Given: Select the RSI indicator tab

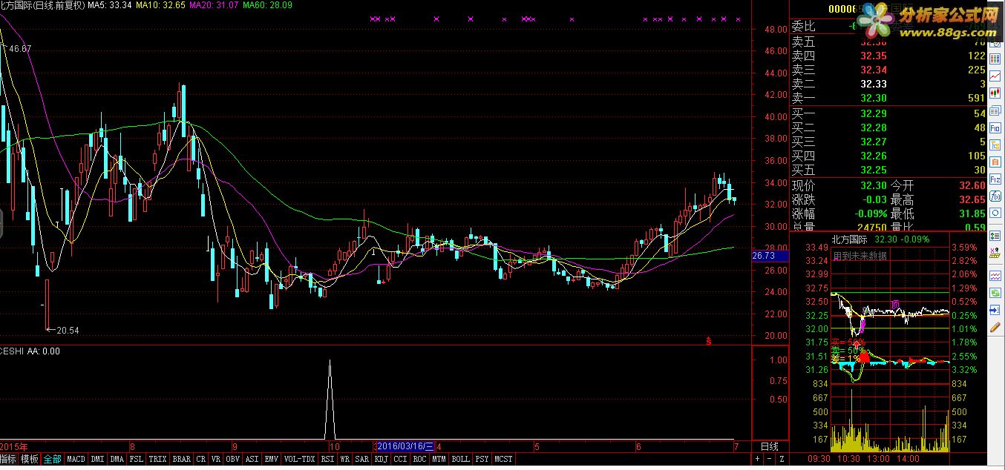Looking at the screenshot, I should coord(327,459).
